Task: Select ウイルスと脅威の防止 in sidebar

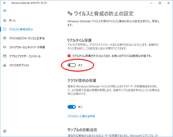Action: point(21,29)
